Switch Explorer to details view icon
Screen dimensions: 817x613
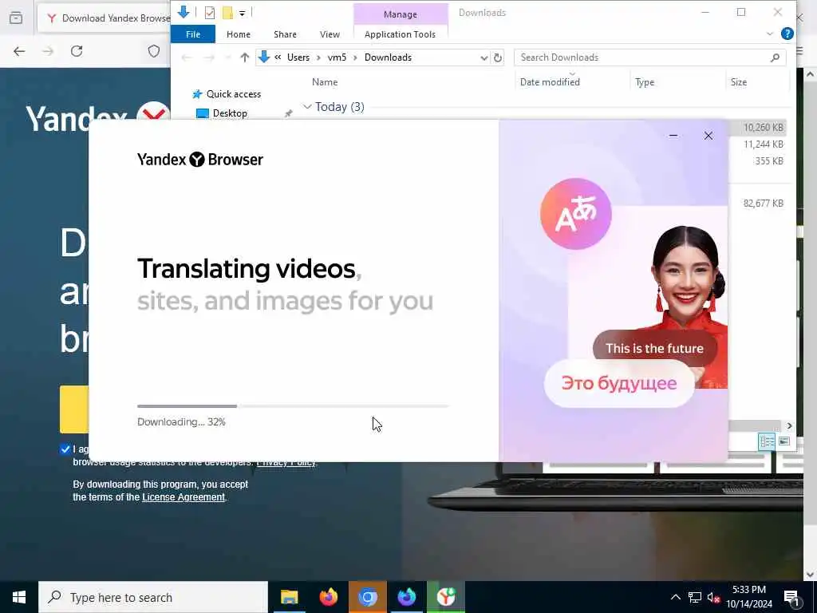pyautogui.click(x=767, y=441)
